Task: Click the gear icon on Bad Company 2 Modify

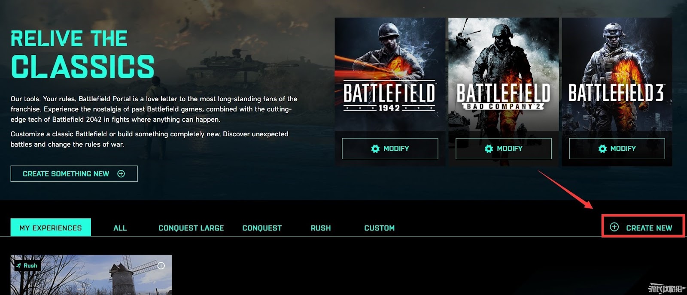Action: 489,149
